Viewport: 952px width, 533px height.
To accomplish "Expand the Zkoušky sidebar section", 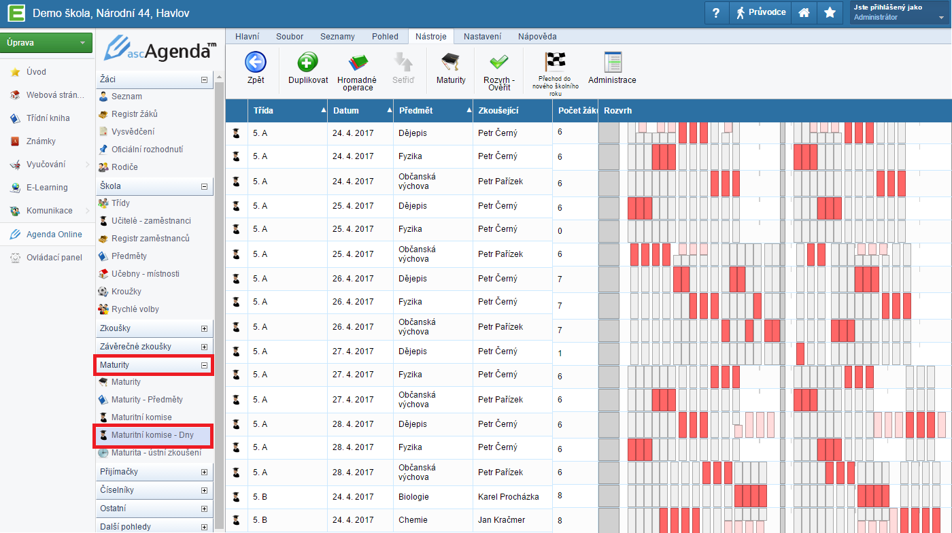I will point(204,329).
